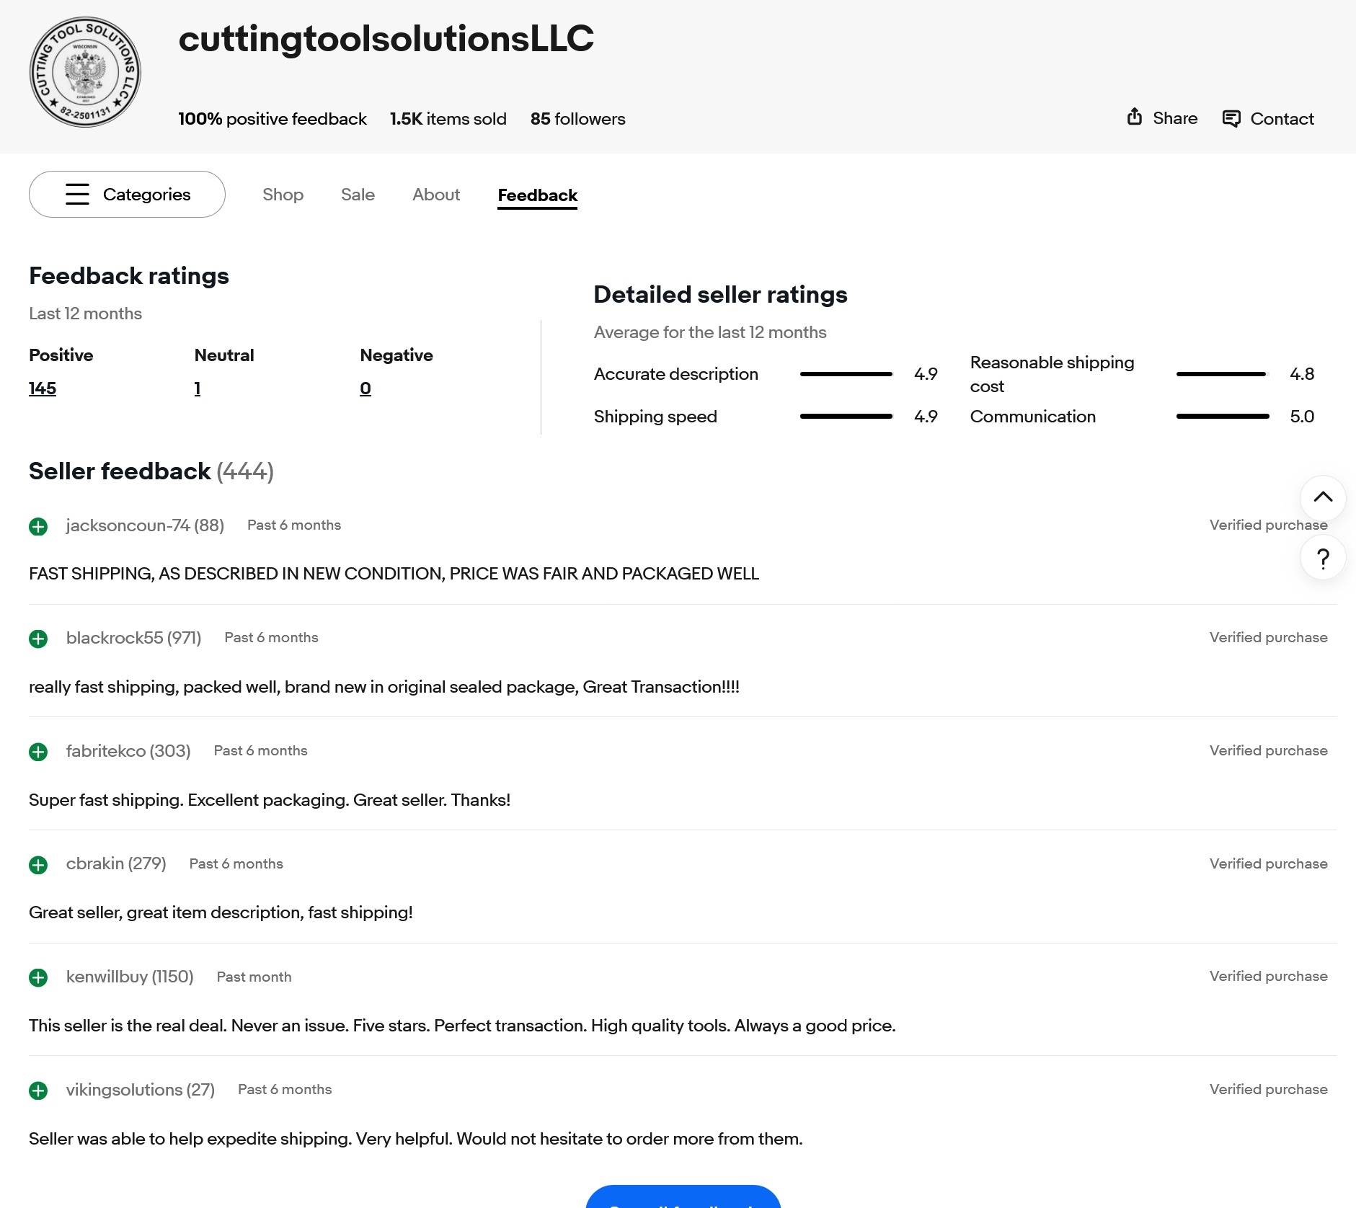This screenshot has width=1356, height=1208.
Task: Select the Feedback tab
Action: 537,196
